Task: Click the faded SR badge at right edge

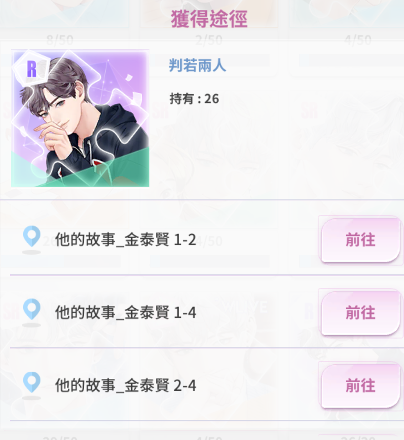Action: click(x=309, y=111)
